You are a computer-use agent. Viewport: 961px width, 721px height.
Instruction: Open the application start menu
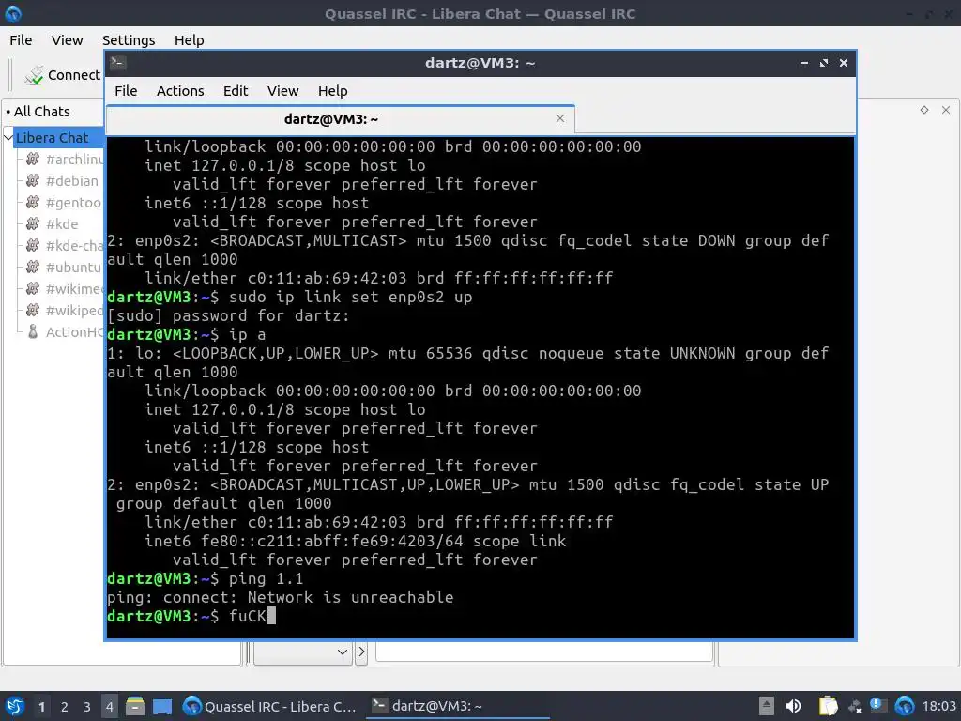pos(15,706)
